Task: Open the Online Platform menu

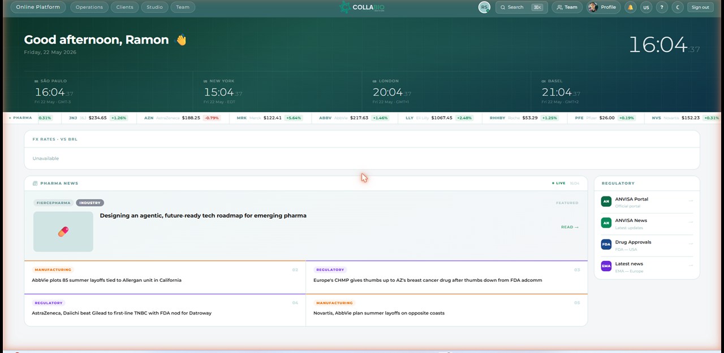Action: [x=38, y=7]
